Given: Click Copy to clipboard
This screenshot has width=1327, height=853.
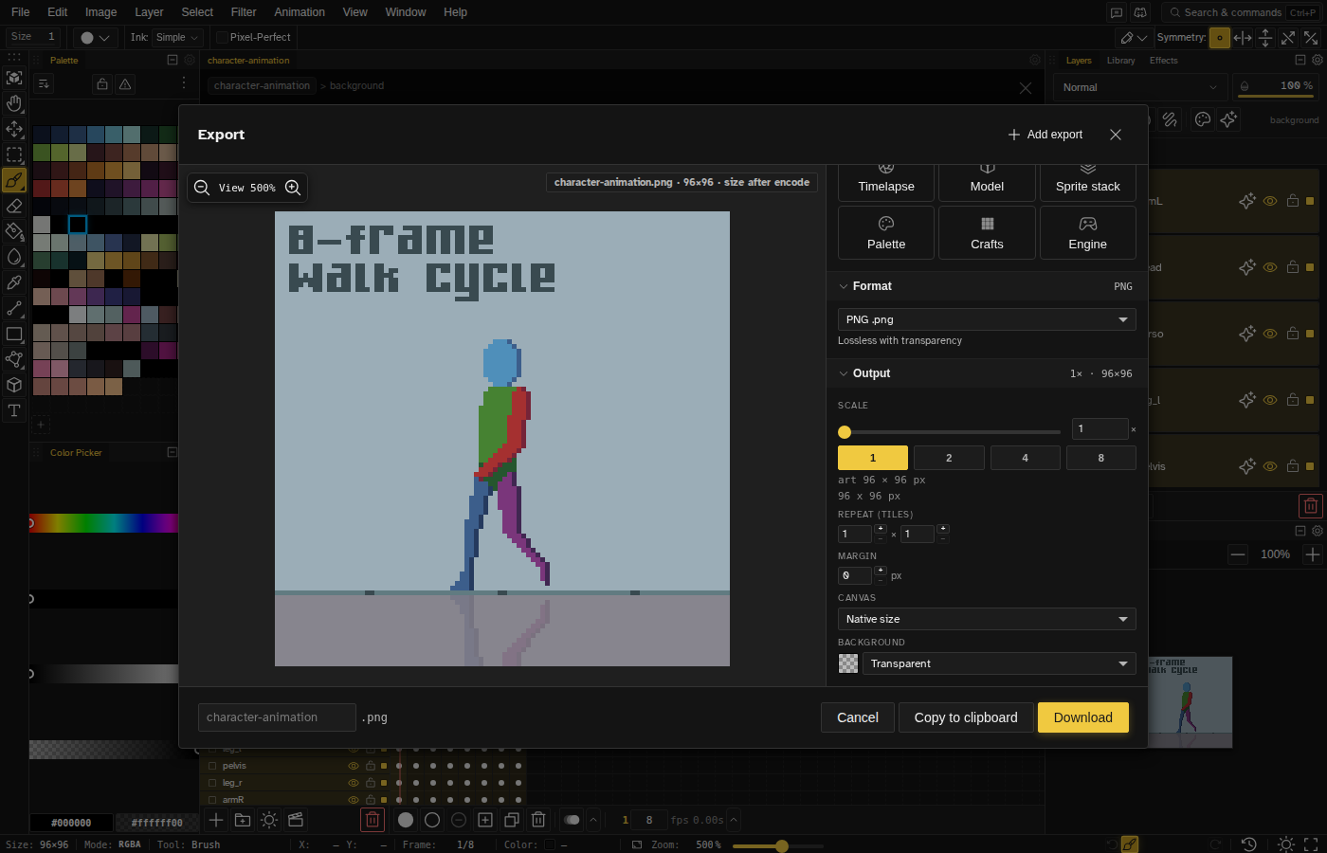Looking at the screenshot, I should pyautogui.click(x=966, y=717).
